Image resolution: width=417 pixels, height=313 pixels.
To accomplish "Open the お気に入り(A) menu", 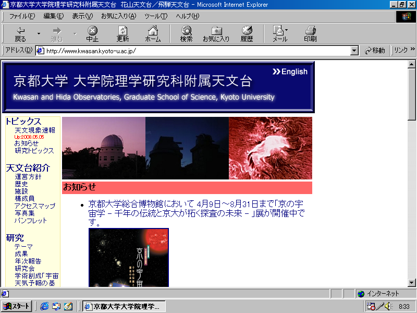I will (x=119, y=16).
